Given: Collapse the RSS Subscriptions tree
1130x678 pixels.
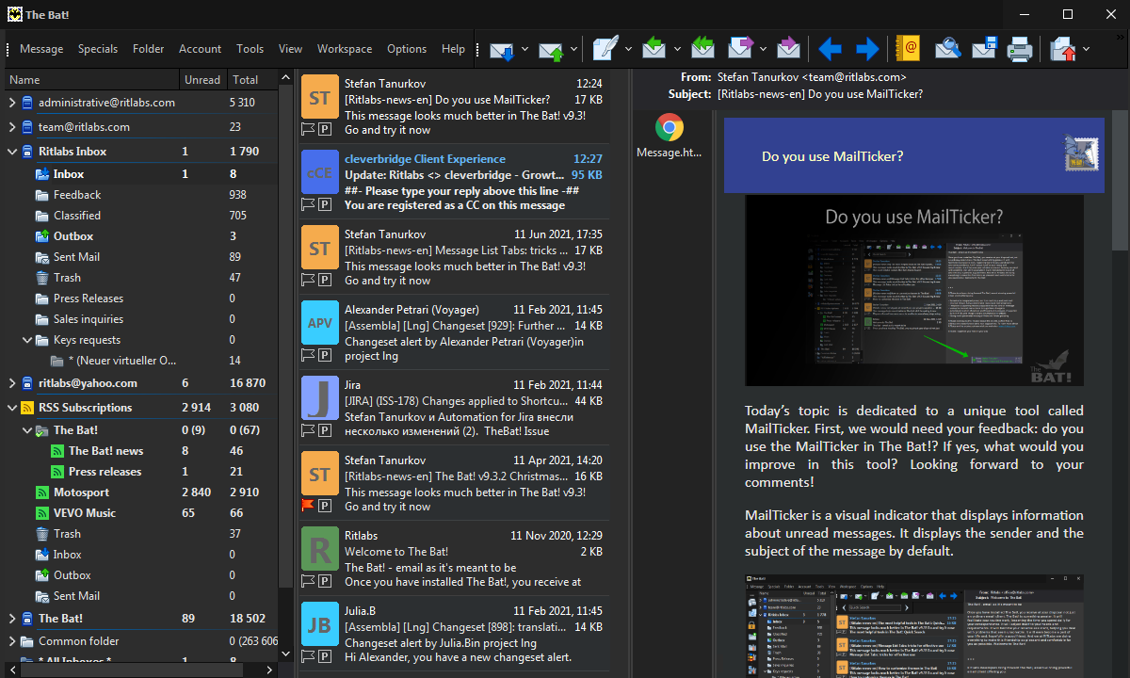Looking at the screenshot, I should pyautogui.click(x=12, y=408).
